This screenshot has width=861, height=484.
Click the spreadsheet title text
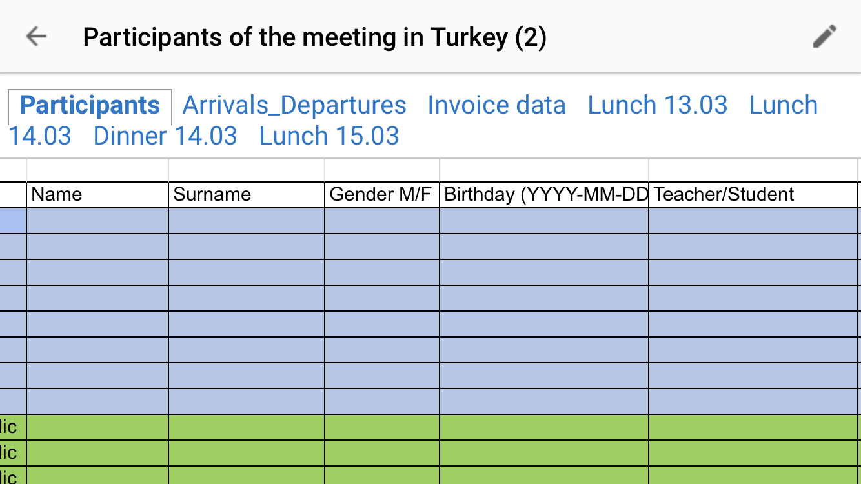tap(314, 37)
